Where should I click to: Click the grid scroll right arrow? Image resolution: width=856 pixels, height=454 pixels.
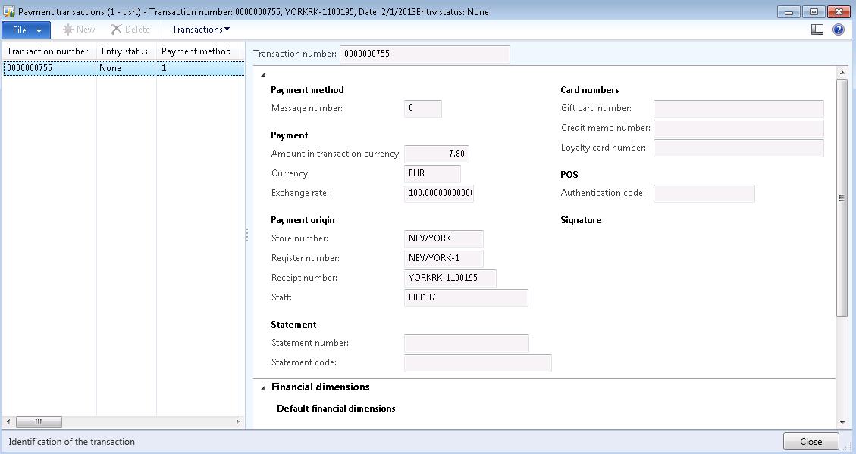click(237, 421)
